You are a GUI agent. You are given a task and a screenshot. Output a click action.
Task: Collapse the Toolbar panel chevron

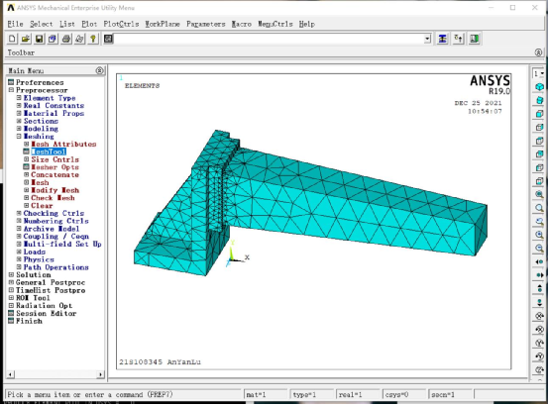click(x=538, y=52)
